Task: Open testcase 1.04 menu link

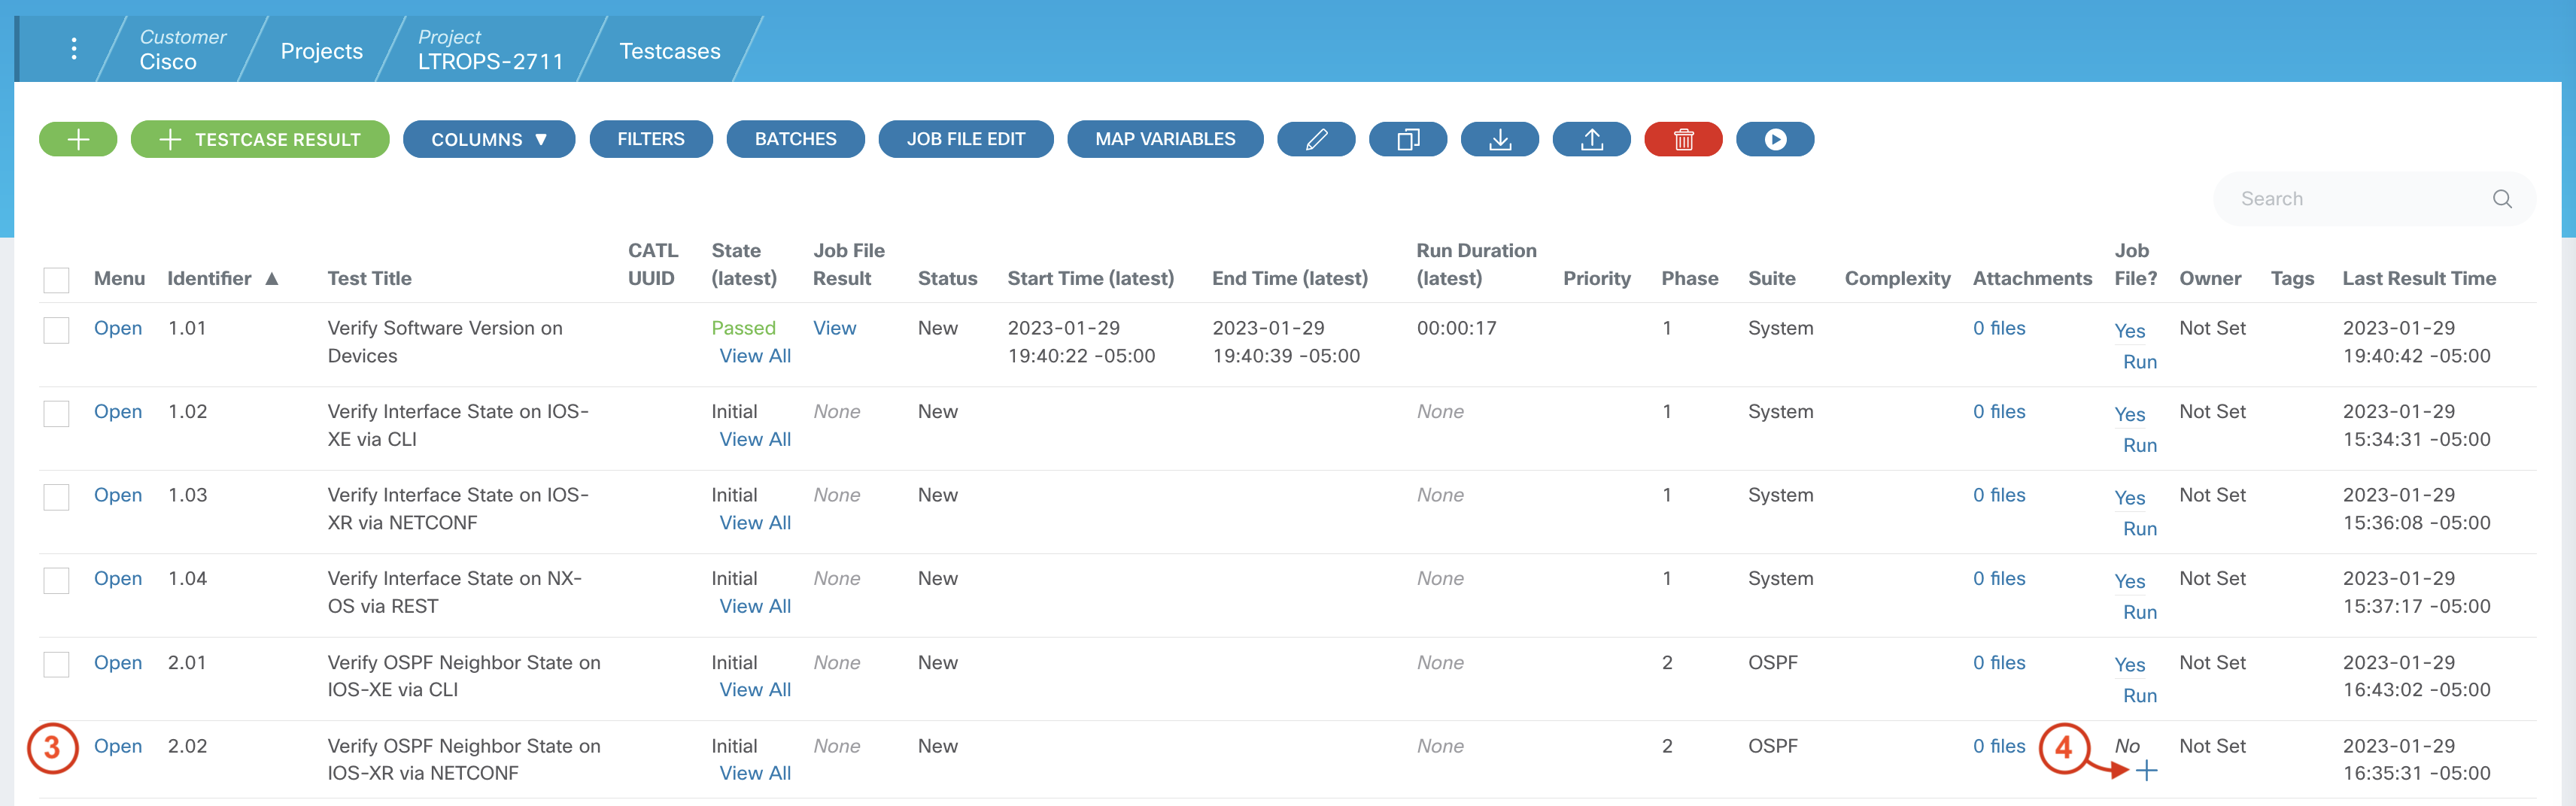Action: click(118, 579)
